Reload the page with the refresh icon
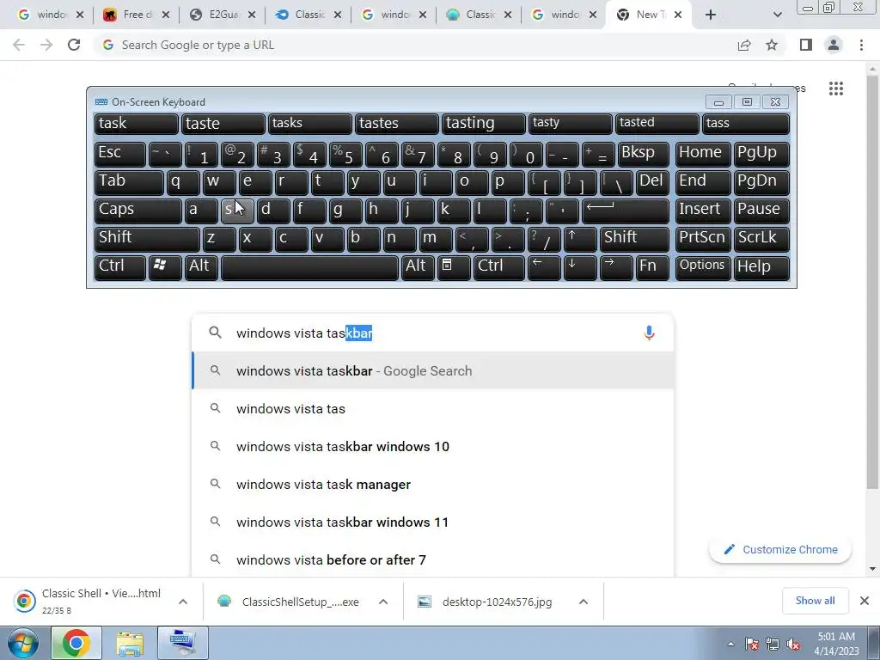This screenshot has height=660, width=880. tap(74, 45)
